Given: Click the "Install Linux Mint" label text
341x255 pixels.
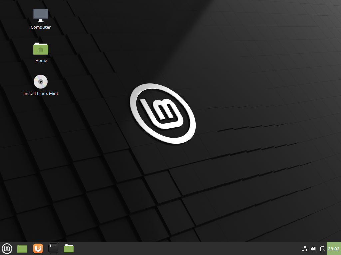Looking at the screenshot, I should (x=41, y=94).
